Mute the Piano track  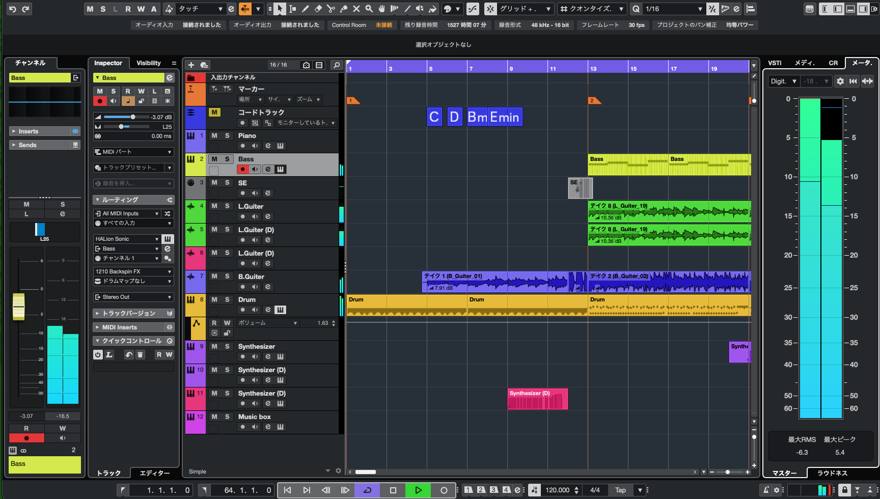click(214, 135)
